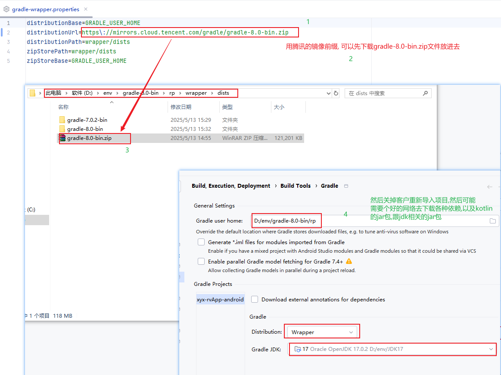Open the Distribution Wrapper dropdown
This screenshot has height=375, width=501.
pyautogui.click(x=322, y=332)
